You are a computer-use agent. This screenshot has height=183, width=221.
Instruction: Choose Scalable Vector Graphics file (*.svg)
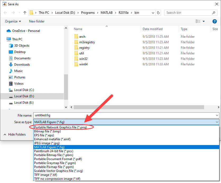(x=126, y=171)
